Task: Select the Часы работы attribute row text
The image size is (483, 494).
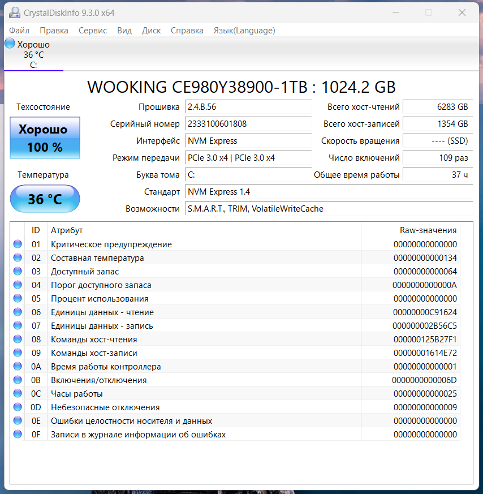Action: [77, 394]
